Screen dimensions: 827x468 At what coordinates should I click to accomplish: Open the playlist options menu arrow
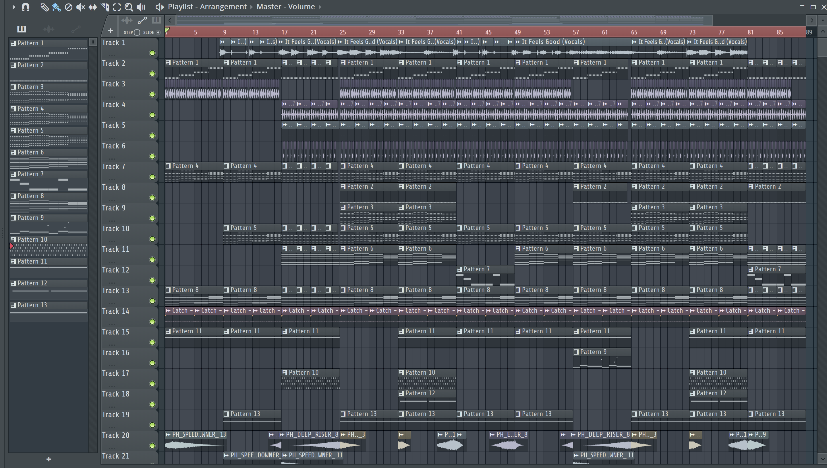coord(13,7)
